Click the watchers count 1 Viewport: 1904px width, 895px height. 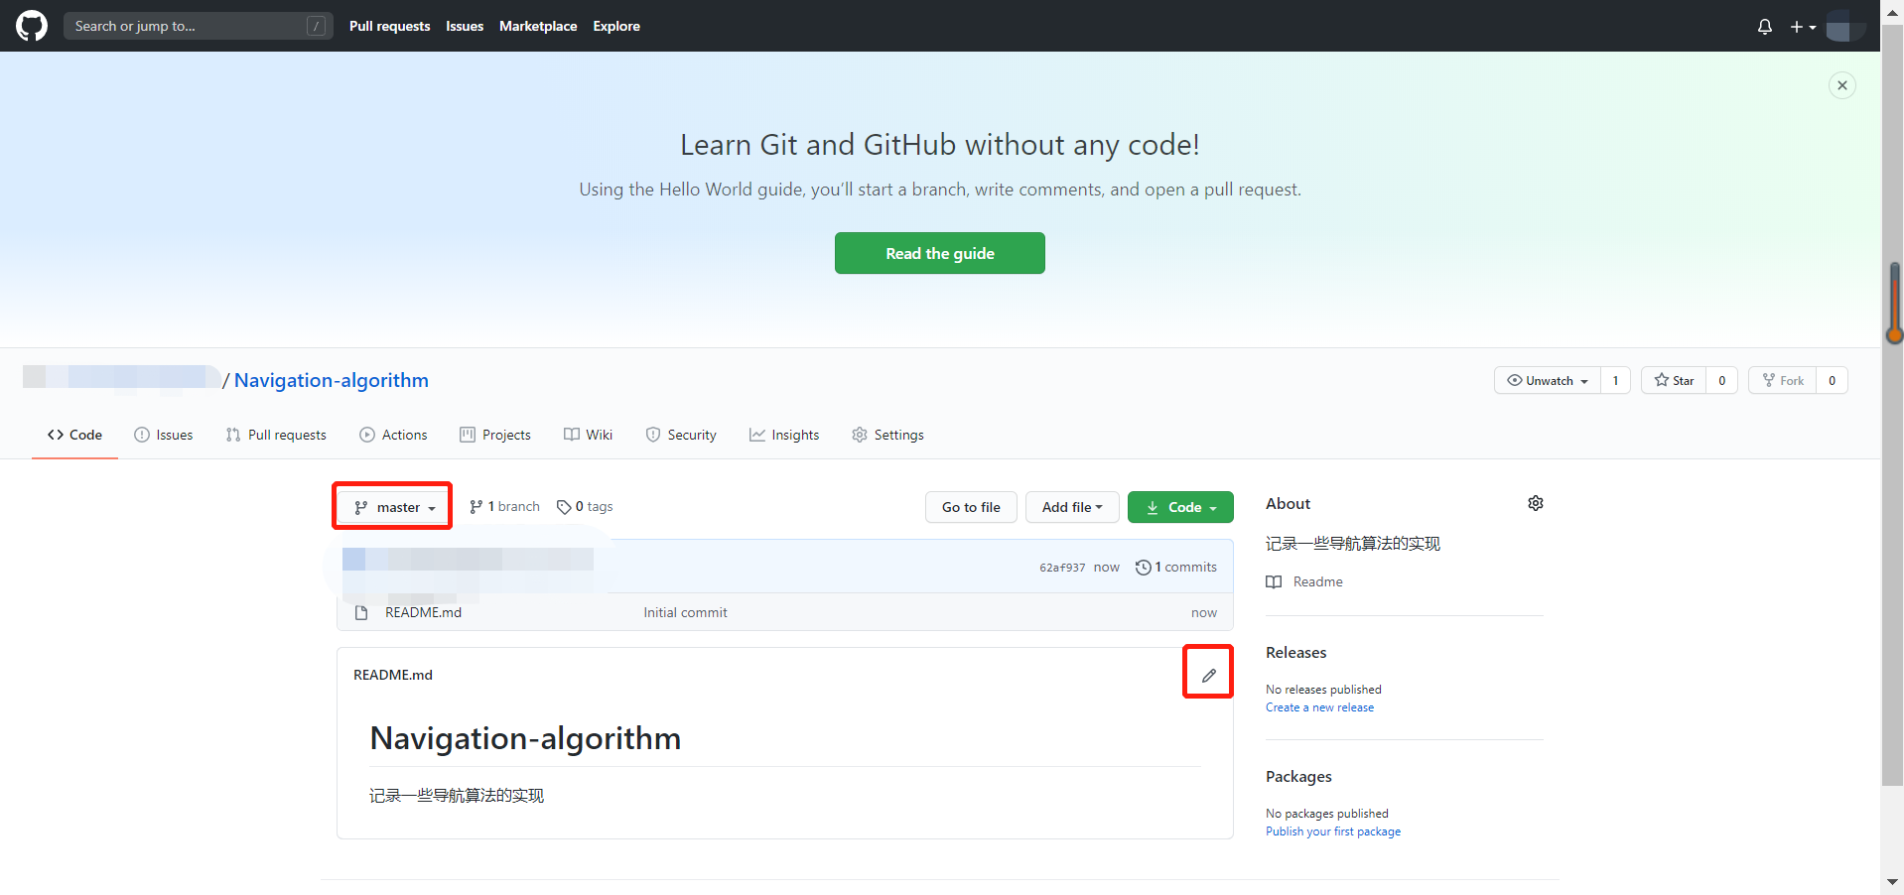click(1615, 380)
